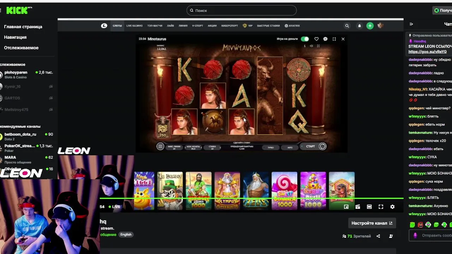Select the ЛАЙВ tab
This screenshot has height=254, width=452.
pos(171,26)
